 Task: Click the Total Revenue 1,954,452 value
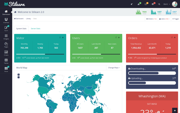[136, 48]
